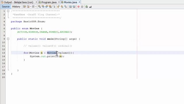Image resolution: width=184 pixels, height=104 pixels.
Task: Open the Back history dropdown arrow
Action: (x=30, y=7)
